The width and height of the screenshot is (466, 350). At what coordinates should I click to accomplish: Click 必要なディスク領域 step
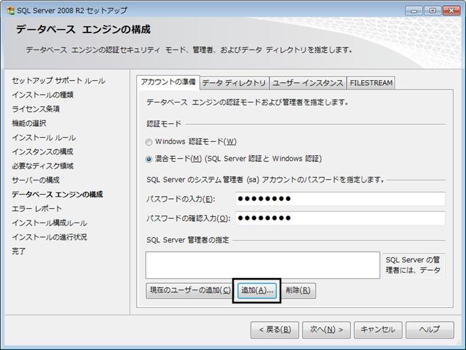point(43,166)
